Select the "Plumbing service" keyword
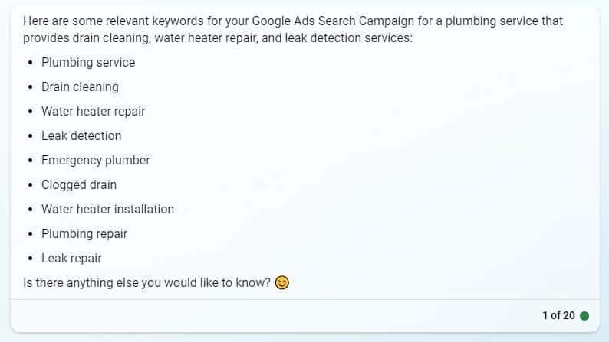The image size is (609, 342). (87, 63)
